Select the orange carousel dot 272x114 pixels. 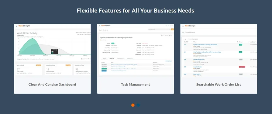[133, 105]
